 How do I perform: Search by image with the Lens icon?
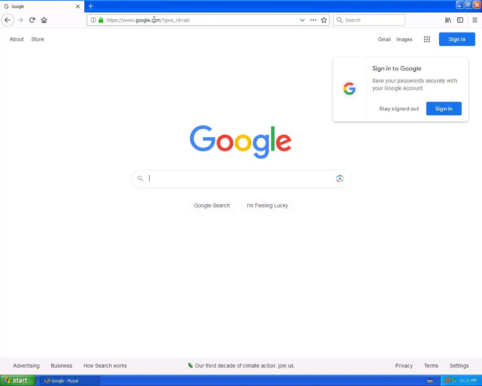(340, 178)
